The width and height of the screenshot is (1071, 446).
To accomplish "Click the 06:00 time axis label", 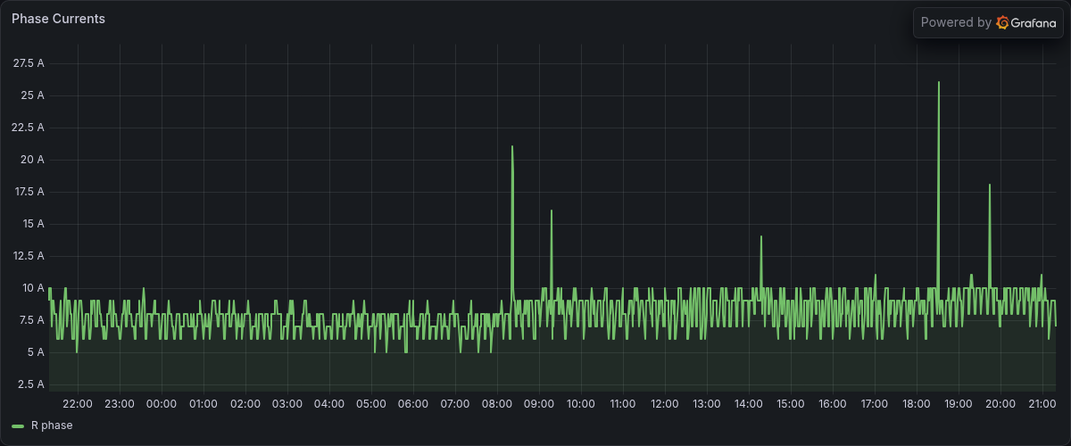I will click(413, 404).
